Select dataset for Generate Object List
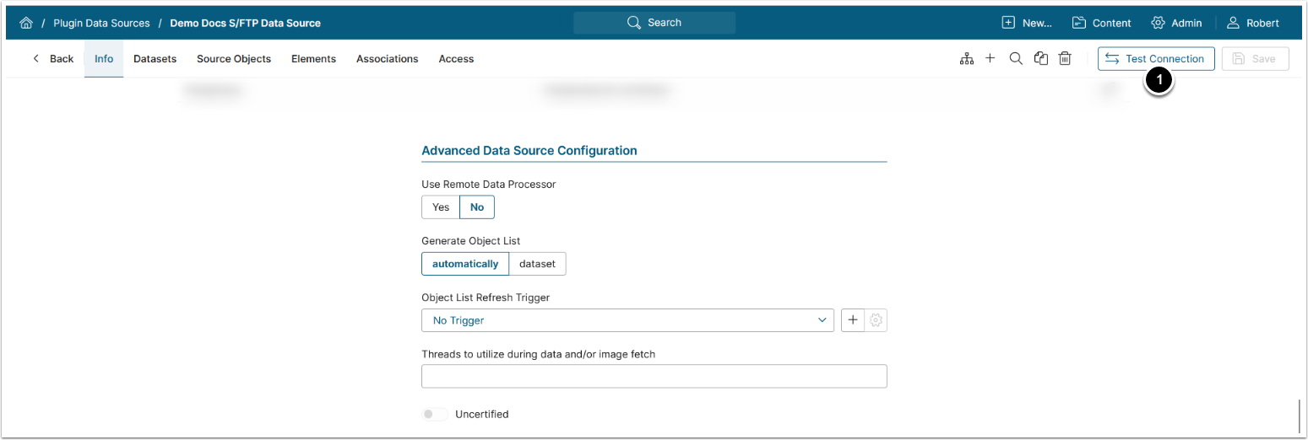 point(537,264)
